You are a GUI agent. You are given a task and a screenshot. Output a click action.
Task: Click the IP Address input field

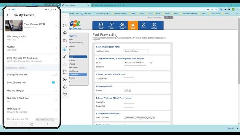click(135, 67)
